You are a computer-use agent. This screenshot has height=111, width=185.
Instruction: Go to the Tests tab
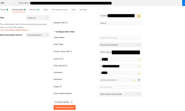point(73,10)
